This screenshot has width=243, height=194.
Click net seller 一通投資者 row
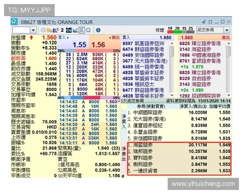tap(179, 171)
